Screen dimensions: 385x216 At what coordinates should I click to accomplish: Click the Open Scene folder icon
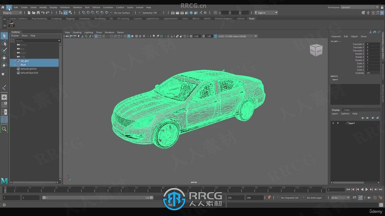click(x=34, y=13)
